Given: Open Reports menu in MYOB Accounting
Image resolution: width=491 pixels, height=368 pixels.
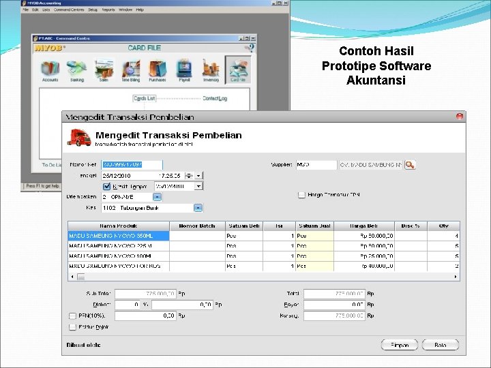Looking at the screenshot, I should click(108, 10).
